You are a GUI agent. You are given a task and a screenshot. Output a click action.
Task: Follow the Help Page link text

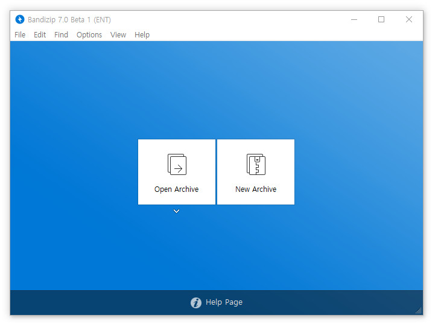224,302
